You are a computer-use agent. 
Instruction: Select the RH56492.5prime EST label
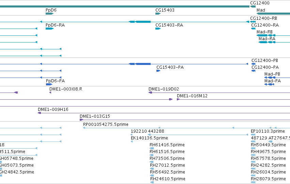167,172
